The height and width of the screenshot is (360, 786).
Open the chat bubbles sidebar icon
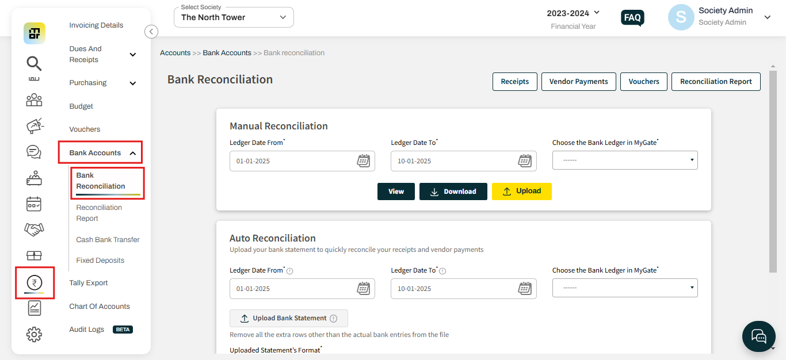coord(34,152)
